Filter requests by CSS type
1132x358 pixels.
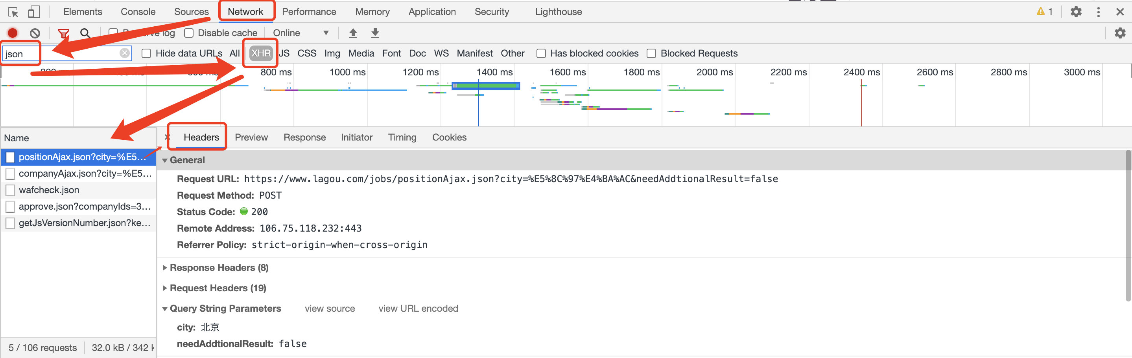(x=307, y=53)
